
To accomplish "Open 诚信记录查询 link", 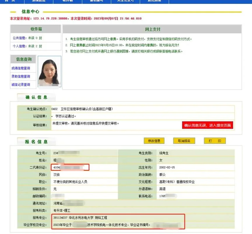I will pos(21,85).
